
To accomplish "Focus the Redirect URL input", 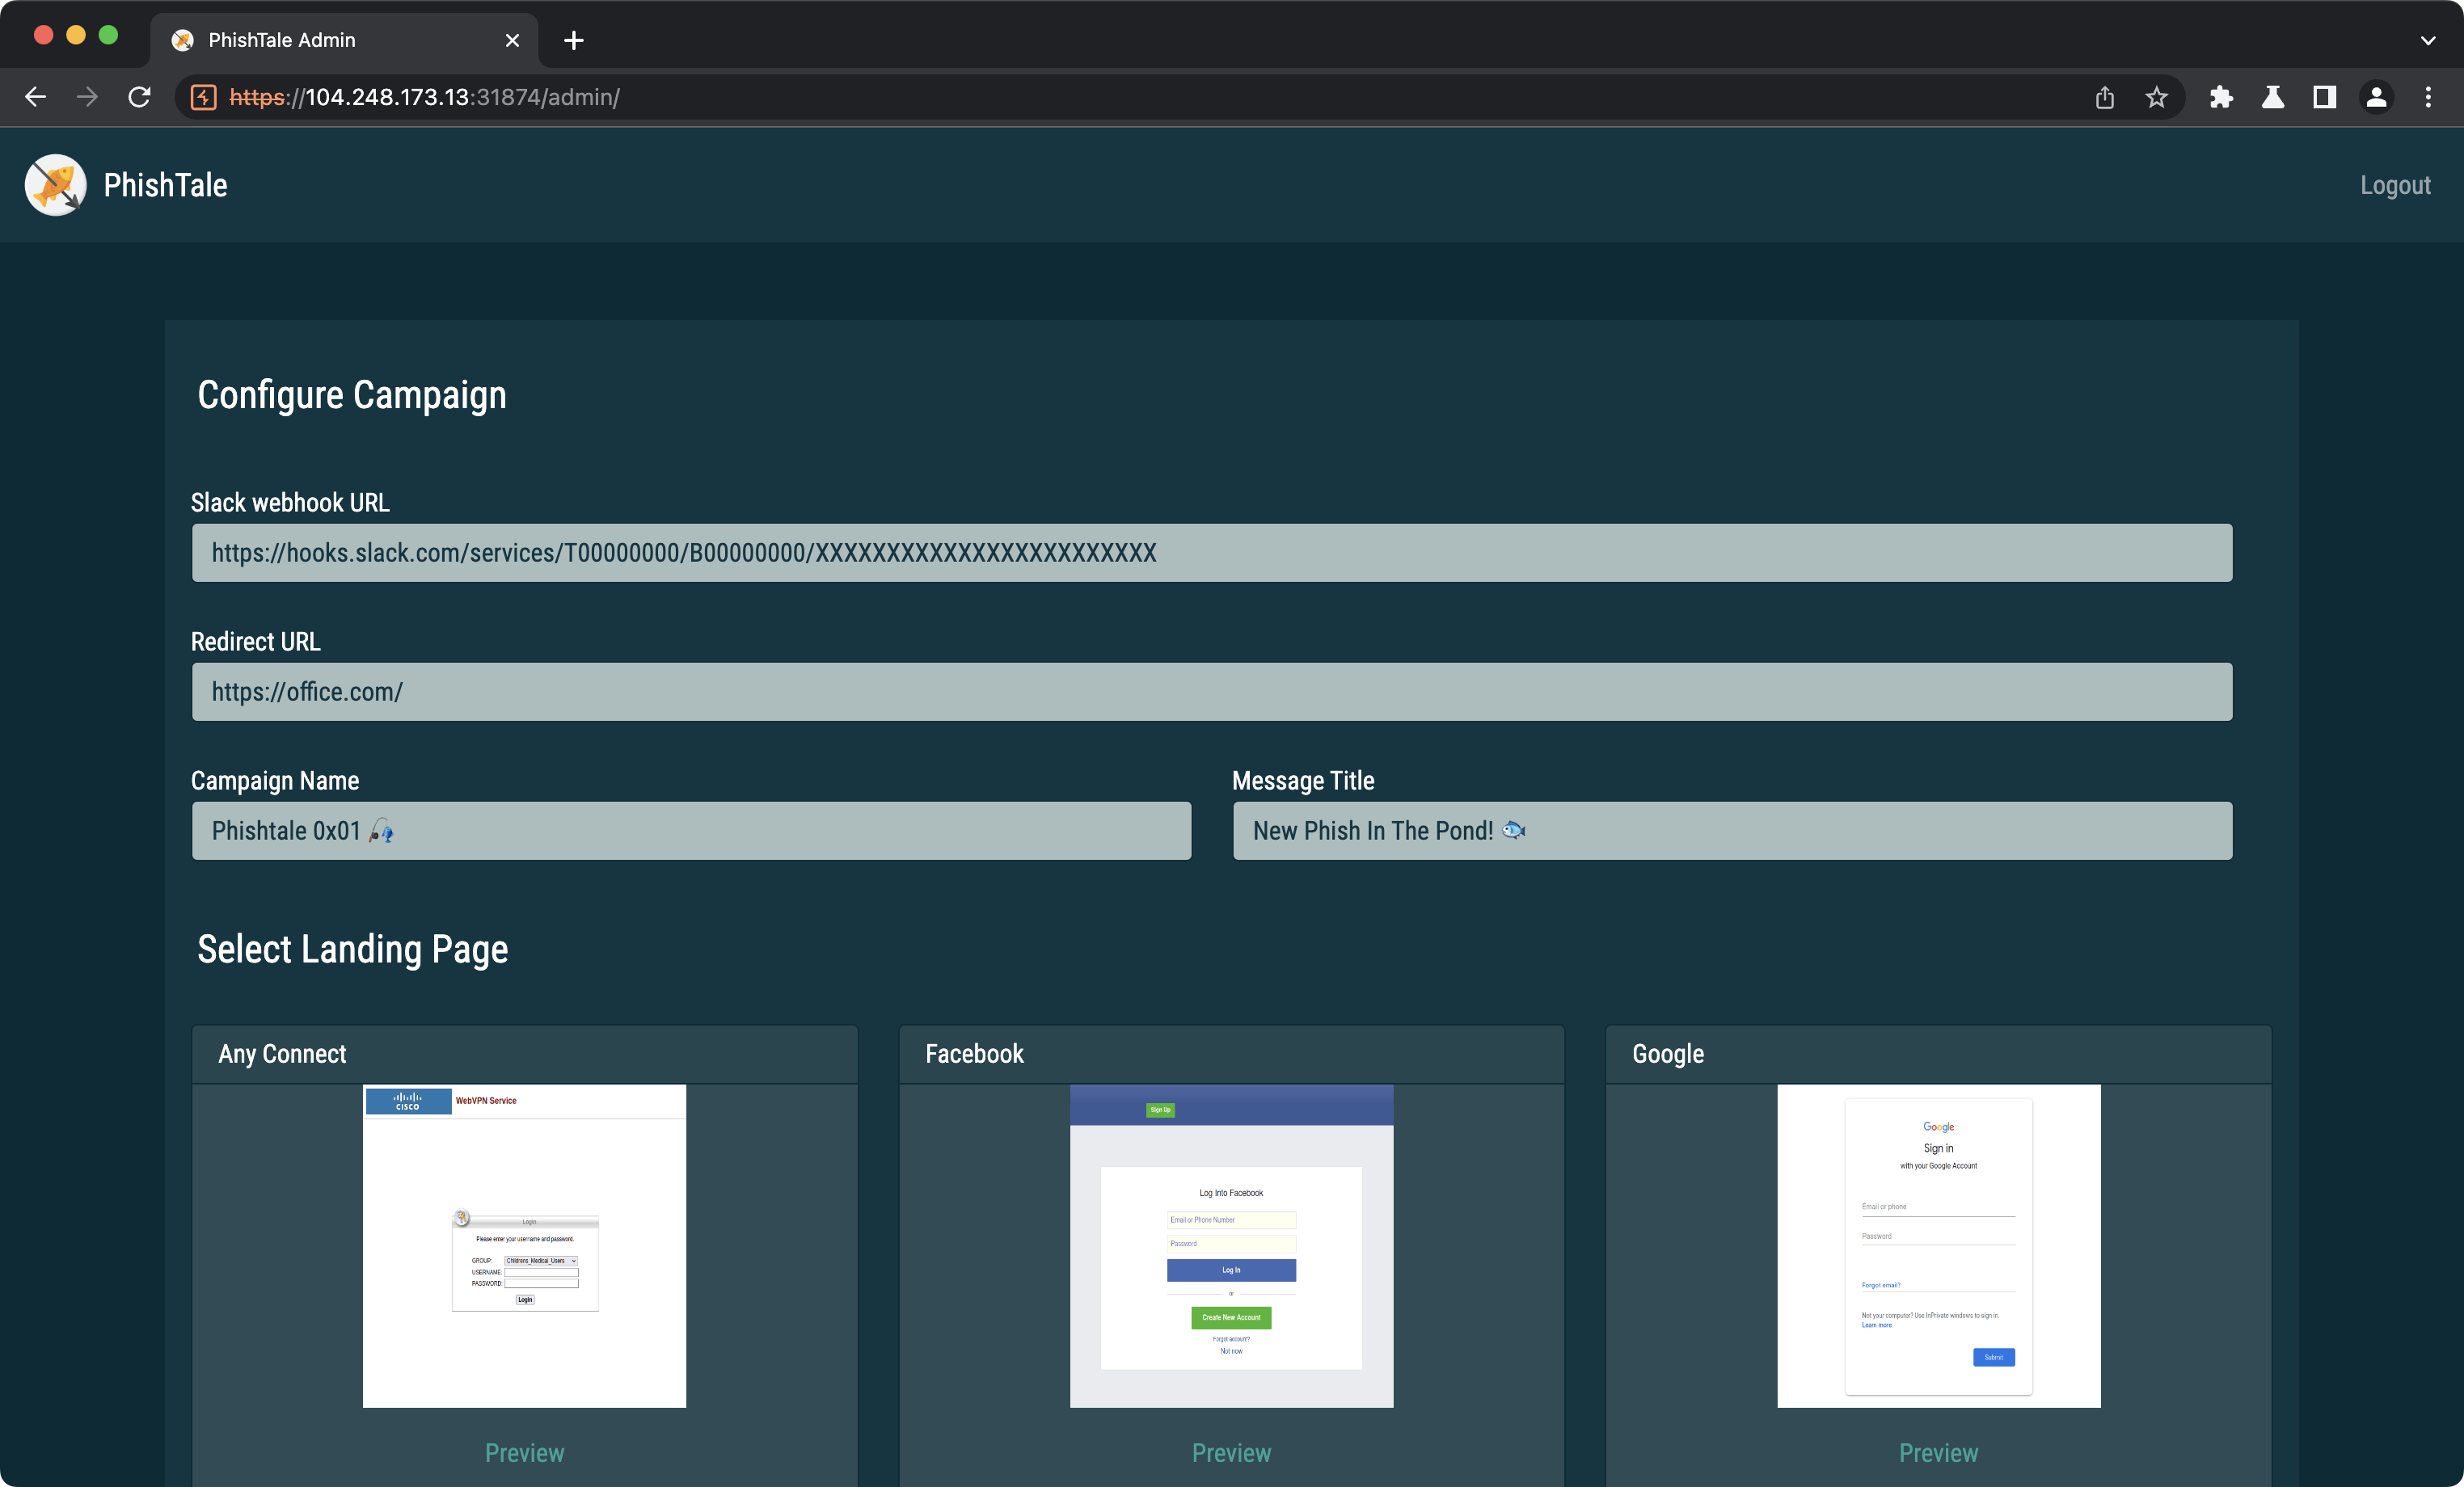I will point(1211,692).
